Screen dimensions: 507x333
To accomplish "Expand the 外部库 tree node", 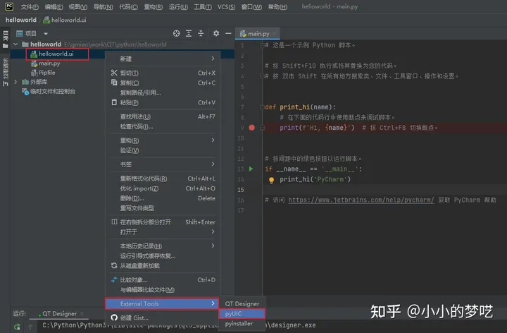I will 15,82.
